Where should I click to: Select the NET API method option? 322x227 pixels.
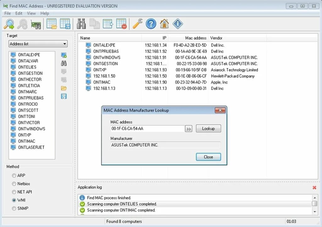[14, 192]
